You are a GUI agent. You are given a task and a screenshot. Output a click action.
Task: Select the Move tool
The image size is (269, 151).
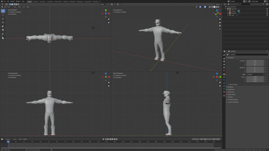pyautogui.click(x=3, y=19)
